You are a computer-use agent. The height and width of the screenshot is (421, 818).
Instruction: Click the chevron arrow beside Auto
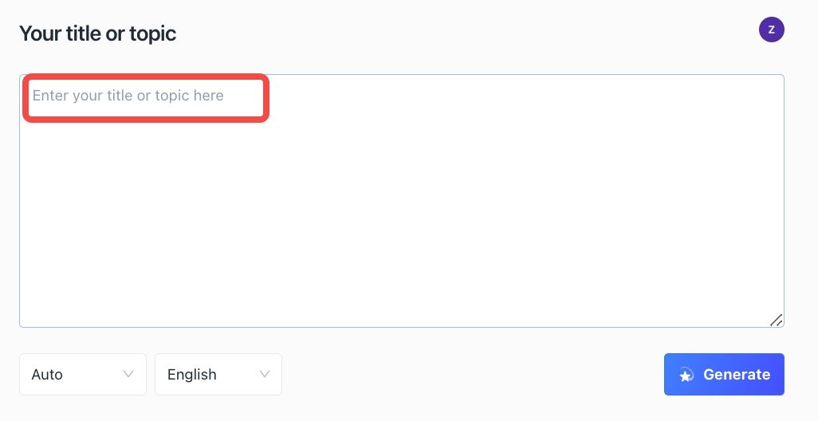[128, 374]
